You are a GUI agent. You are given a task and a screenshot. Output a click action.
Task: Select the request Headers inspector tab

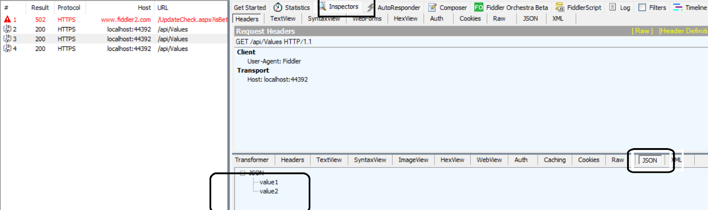tap(247, 19)
